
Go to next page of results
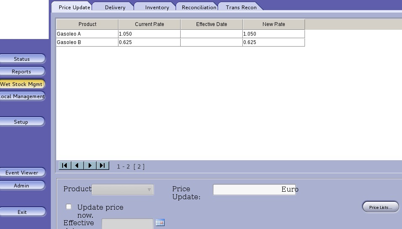click(90, 166)
